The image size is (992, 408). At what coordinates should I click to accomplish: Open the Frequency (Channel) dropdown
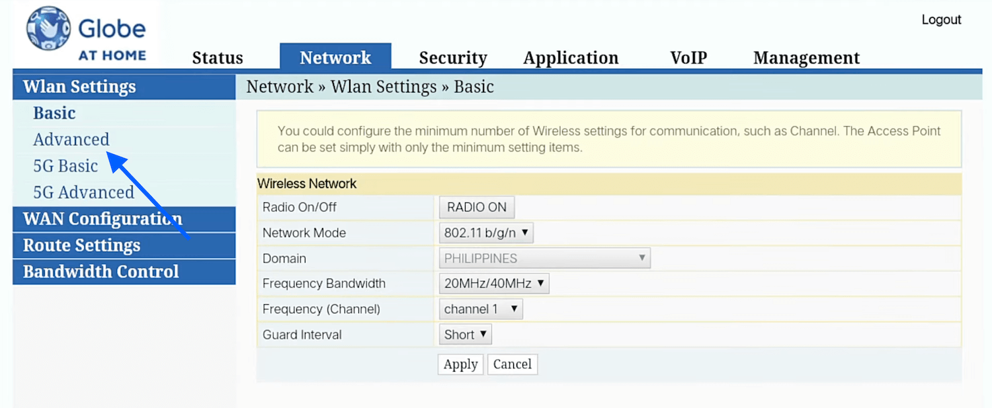tap(481, 309)
